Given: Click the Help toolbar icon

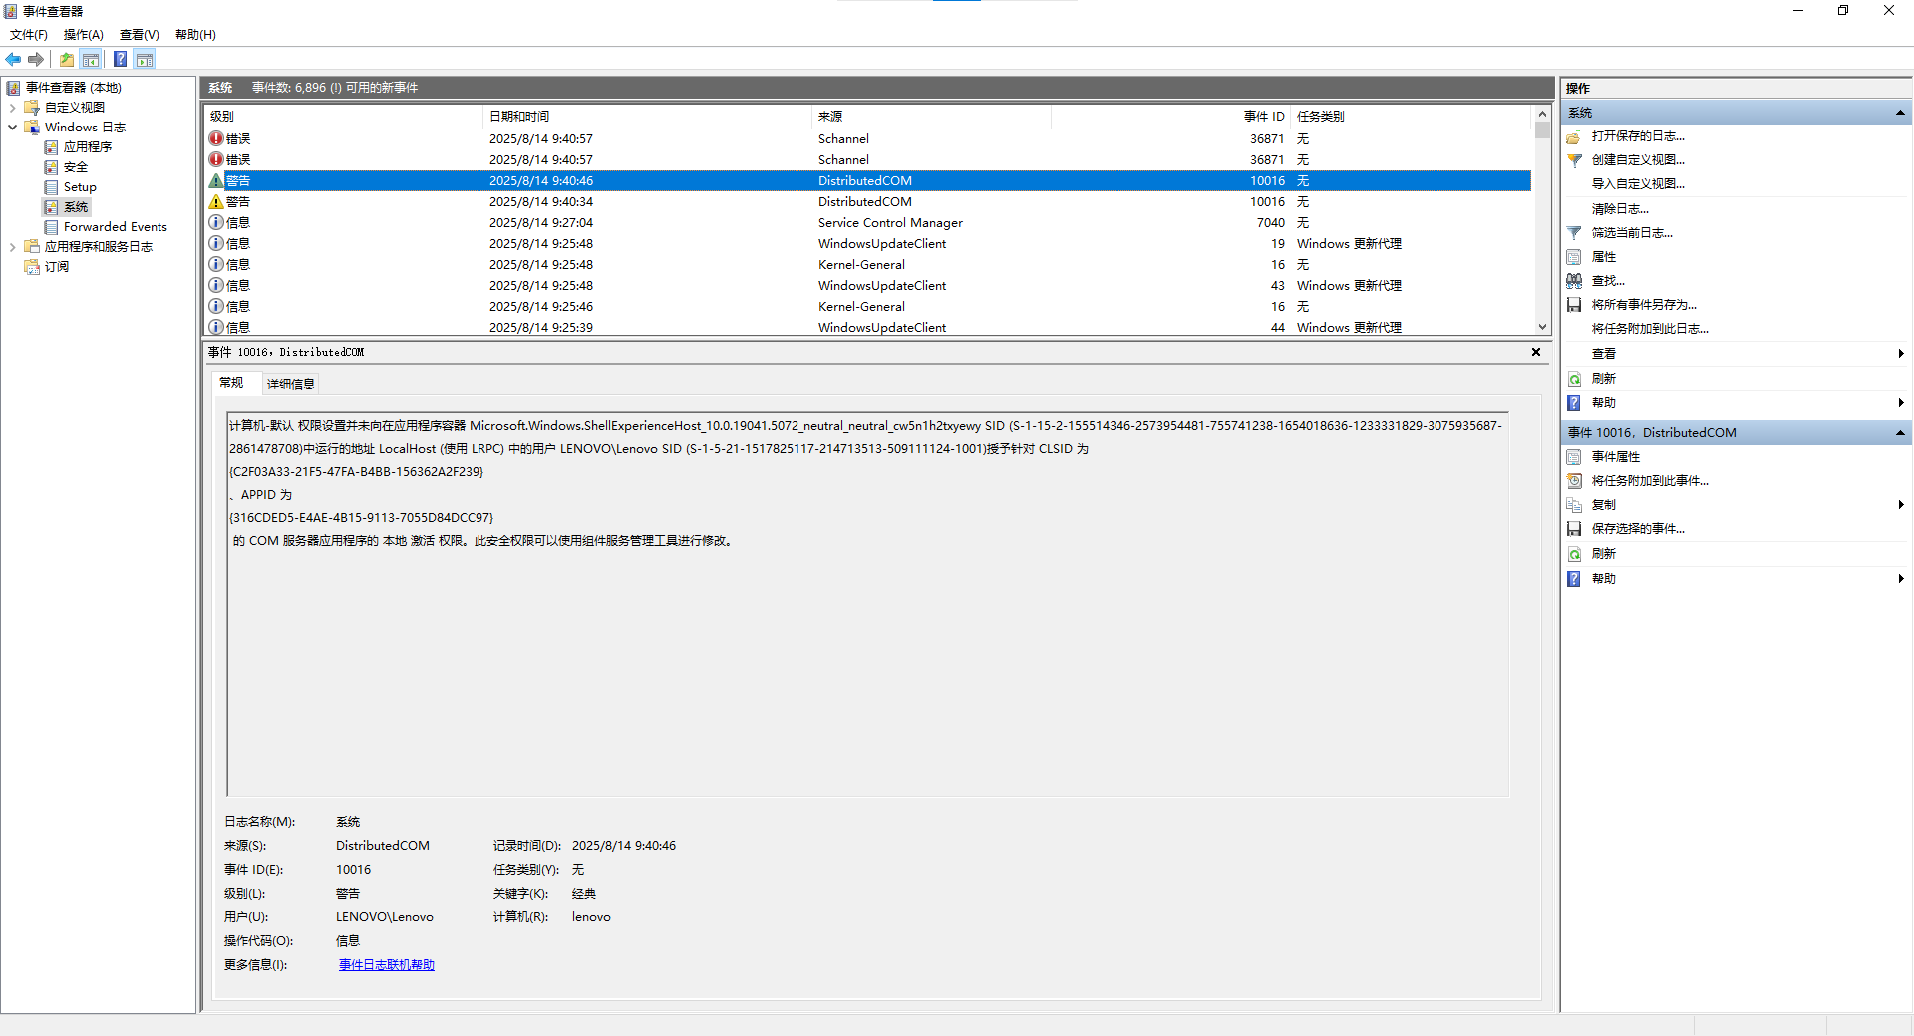Looking at the screenshot, I should coord(120,59).
